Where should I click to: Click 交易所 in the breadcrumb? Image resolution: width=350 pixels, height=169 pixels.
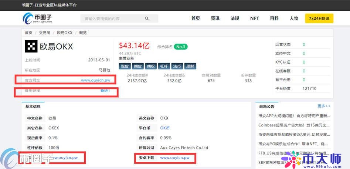pos(45,33)
